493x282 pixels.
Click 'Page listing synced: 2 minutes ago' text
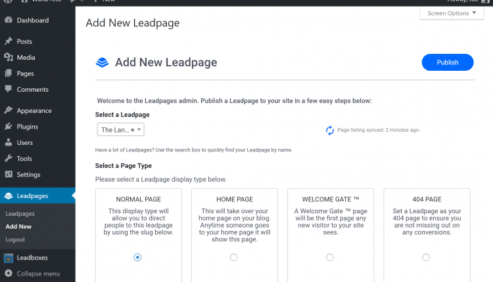click(379, 130)
